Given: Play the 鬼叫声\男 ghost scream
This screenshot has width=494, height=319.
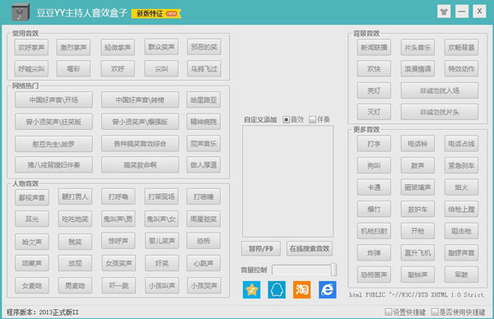Looking at the screenshot, I should (119, 219).
